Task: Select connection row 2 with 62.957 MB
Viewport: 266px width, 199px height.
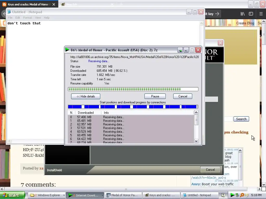Action: click(131, 124)
